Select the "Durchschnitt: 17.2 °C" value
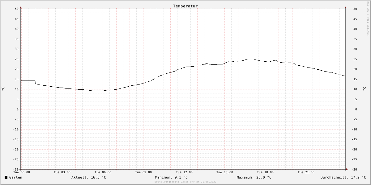 (x=343, y=177)
